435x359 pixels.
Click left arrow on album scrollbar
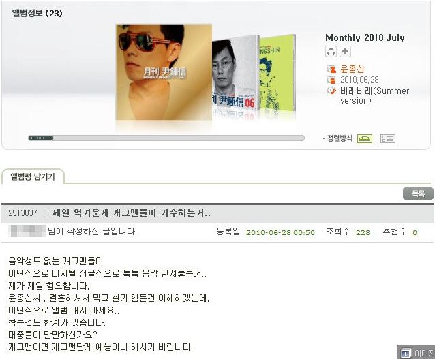click(x=31, y=138)
